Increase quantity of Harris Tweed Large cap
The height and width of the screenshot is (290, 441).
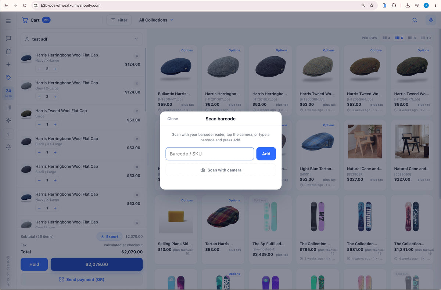click(x=55, y=125)
